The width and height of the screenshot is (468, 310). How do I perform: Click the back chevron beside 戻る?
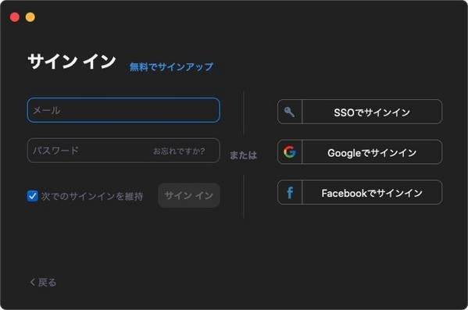point(33,282)
